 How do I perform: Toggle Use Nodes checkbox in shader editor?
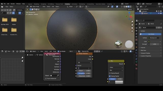click(58, 51)
